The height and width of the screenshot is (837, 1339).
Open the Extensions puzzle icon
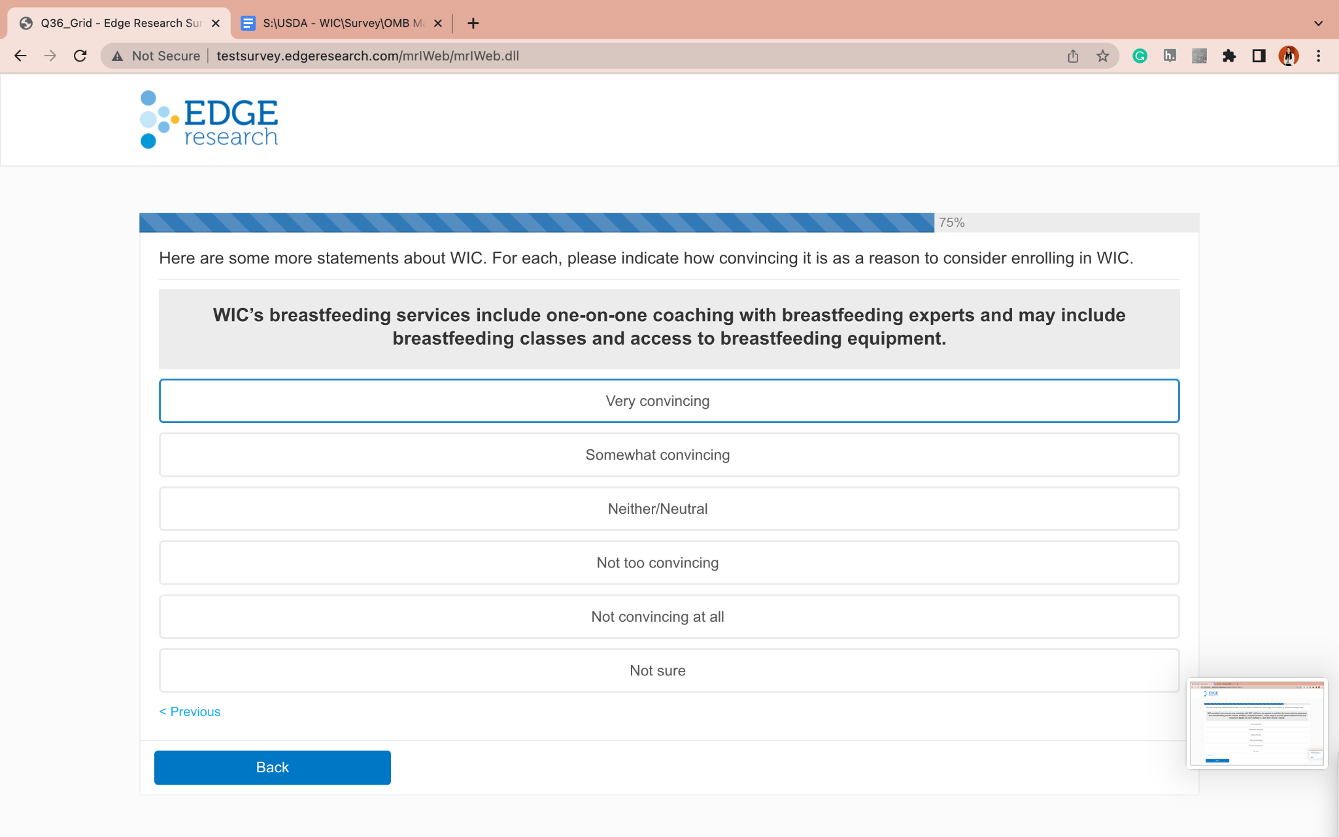[x=1229, y=56]
